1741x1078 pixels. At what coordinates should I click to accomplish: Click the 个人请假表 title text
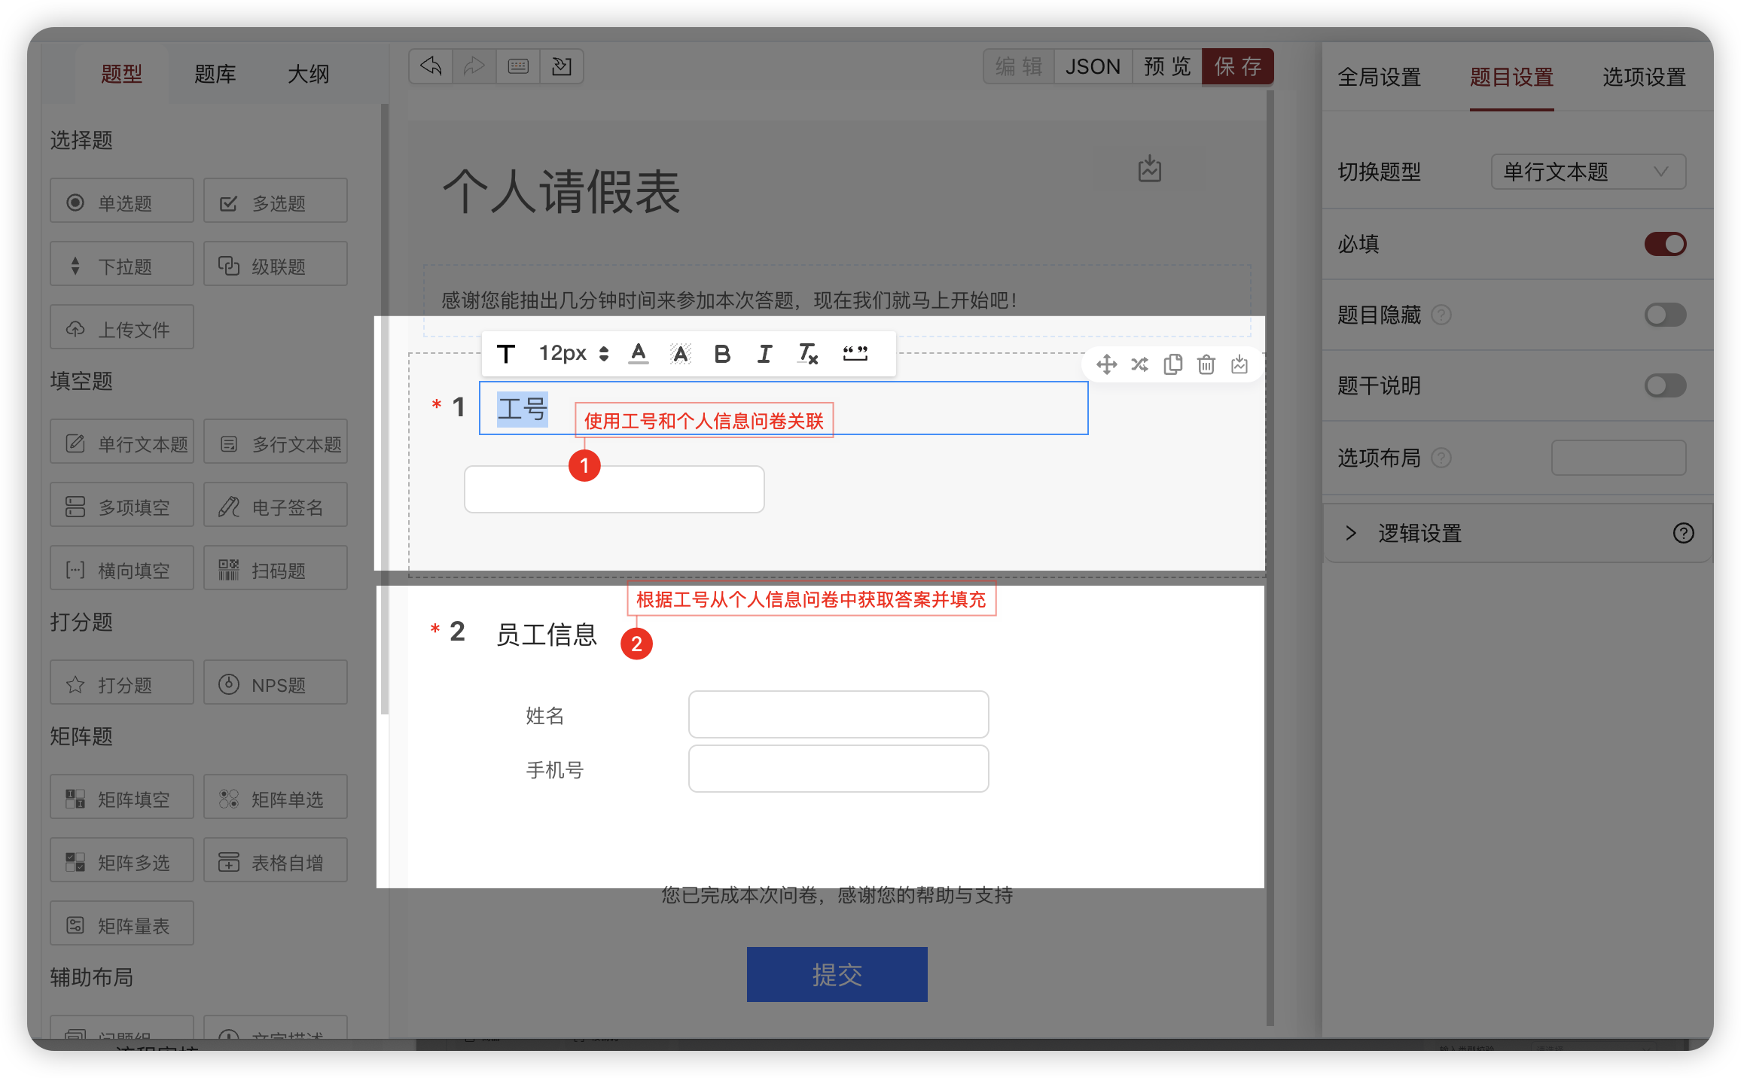pos(562,191)
